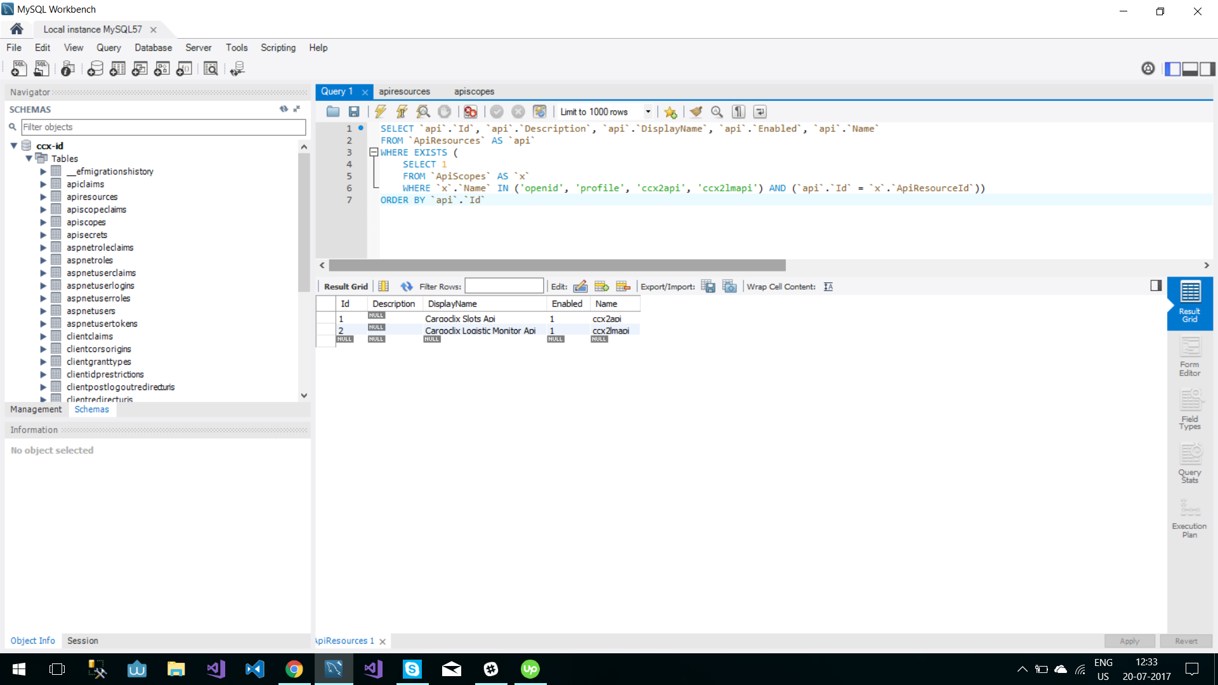The image size is (1218, 685).
Task: Open Query Stats side panel
Action: pyautogui.click(x=1189, y=464)
